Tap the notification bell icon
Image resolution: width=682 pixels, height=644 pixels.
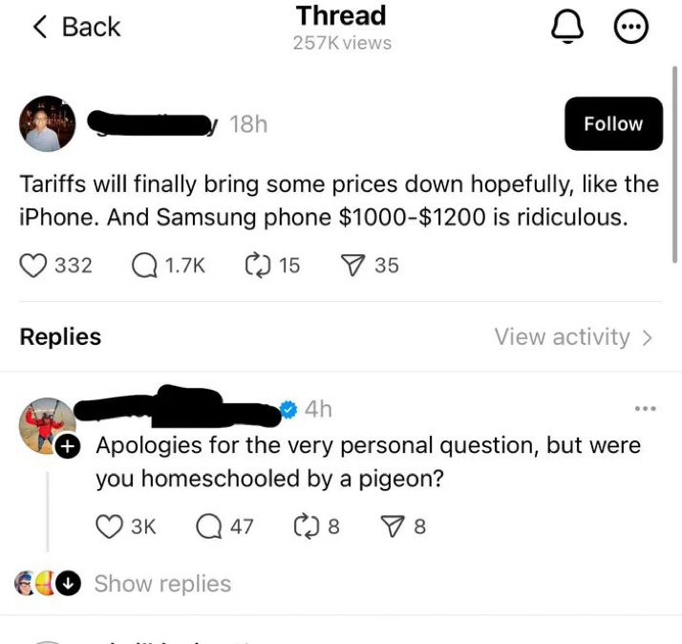(x=567, y=27)
